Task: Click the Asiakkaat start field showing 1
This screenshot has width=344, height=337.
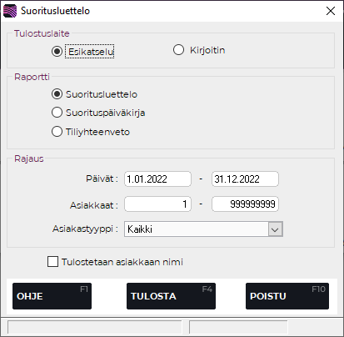Action: (157, 204)
